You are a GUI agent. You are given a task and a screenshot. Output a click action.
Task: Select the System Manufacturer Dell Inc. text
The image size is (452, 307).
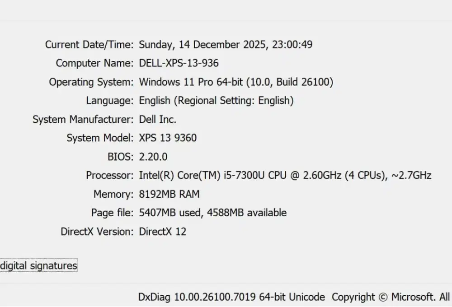[x=158, y=119]
